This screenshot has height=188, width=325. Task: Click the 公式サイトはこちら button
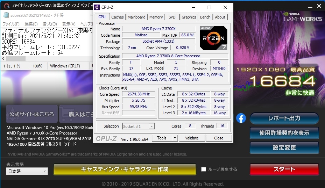pyautogui.click(x=32, y=114)
